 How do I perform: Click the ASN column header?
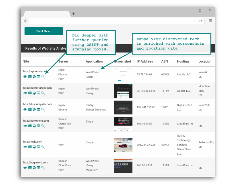(x=164, y=61)
